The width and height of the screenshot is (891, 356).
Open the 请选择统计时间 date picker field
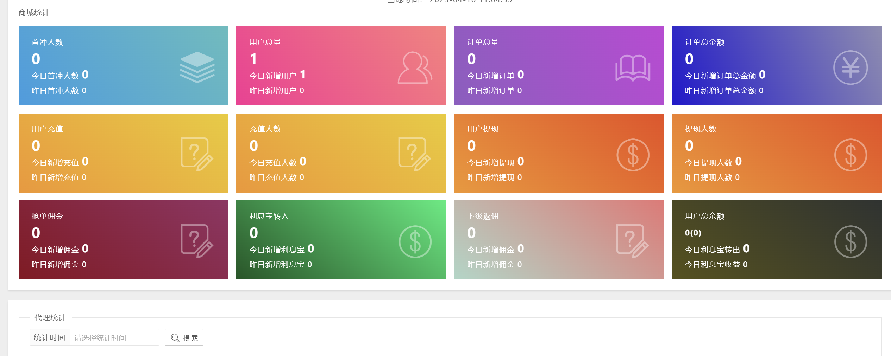click(114, 338)
